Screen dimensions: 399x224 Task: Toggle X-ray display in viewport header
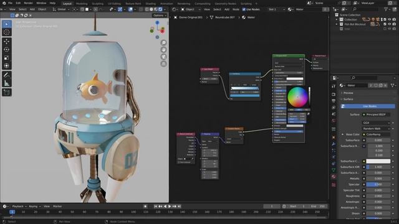click(x=141, y=9)
